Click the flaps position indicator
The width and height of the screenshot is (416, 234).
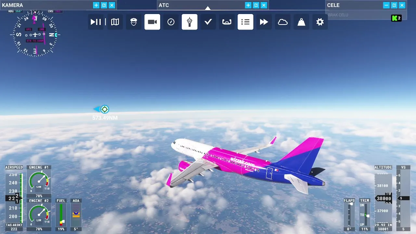pos(349,215)
